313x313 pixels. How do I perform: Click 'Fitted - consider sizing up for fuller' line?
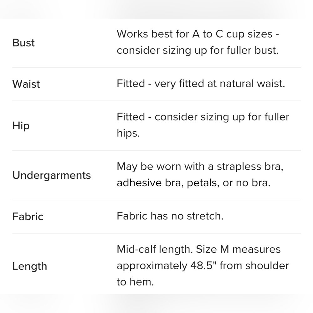[203, 117]
